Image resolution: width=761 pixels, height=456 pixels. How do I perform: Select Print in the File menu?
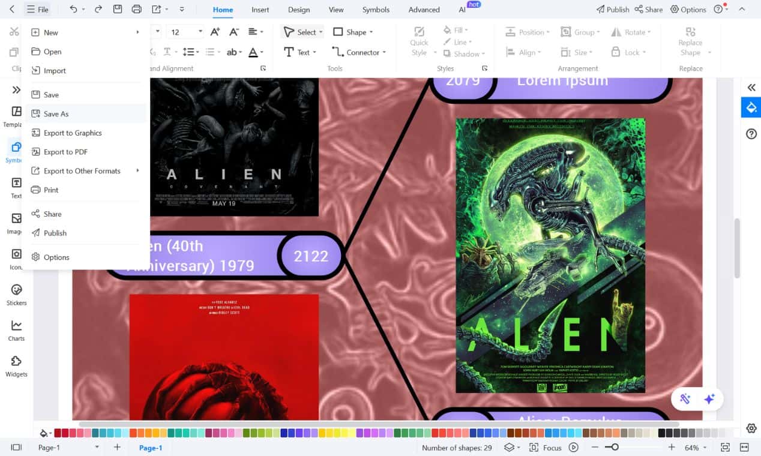click(85, 190)
